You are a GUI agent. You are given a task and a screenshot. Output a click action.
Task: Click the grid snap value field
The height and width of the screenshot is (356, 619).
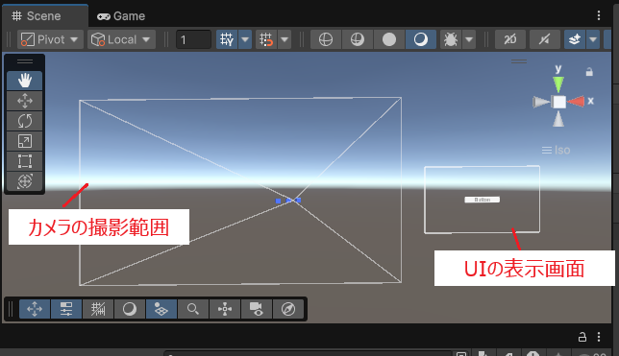[193, 39]
